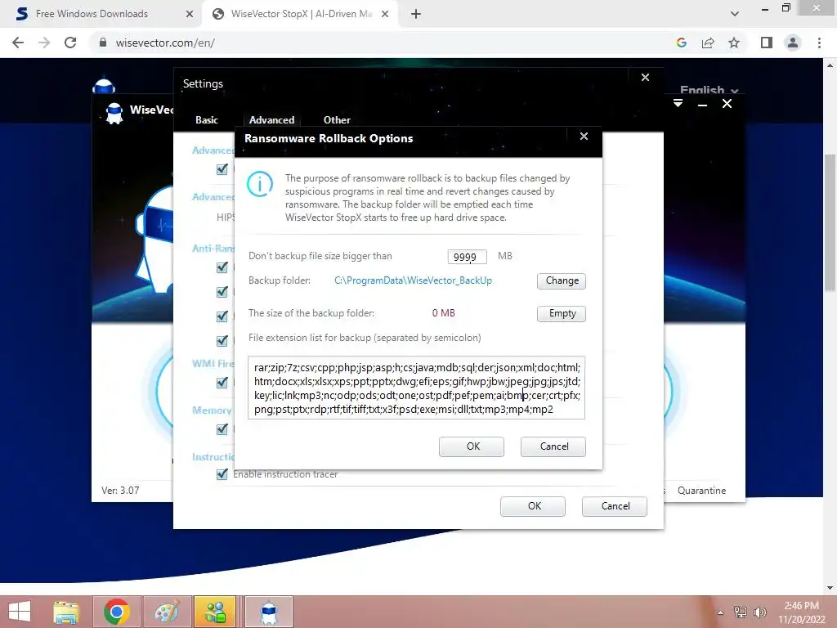Image resolution: width=837 pixels, height=628 pixels.
Task: Toggle the checkbox under Memory heading
Action: point(222,428)
